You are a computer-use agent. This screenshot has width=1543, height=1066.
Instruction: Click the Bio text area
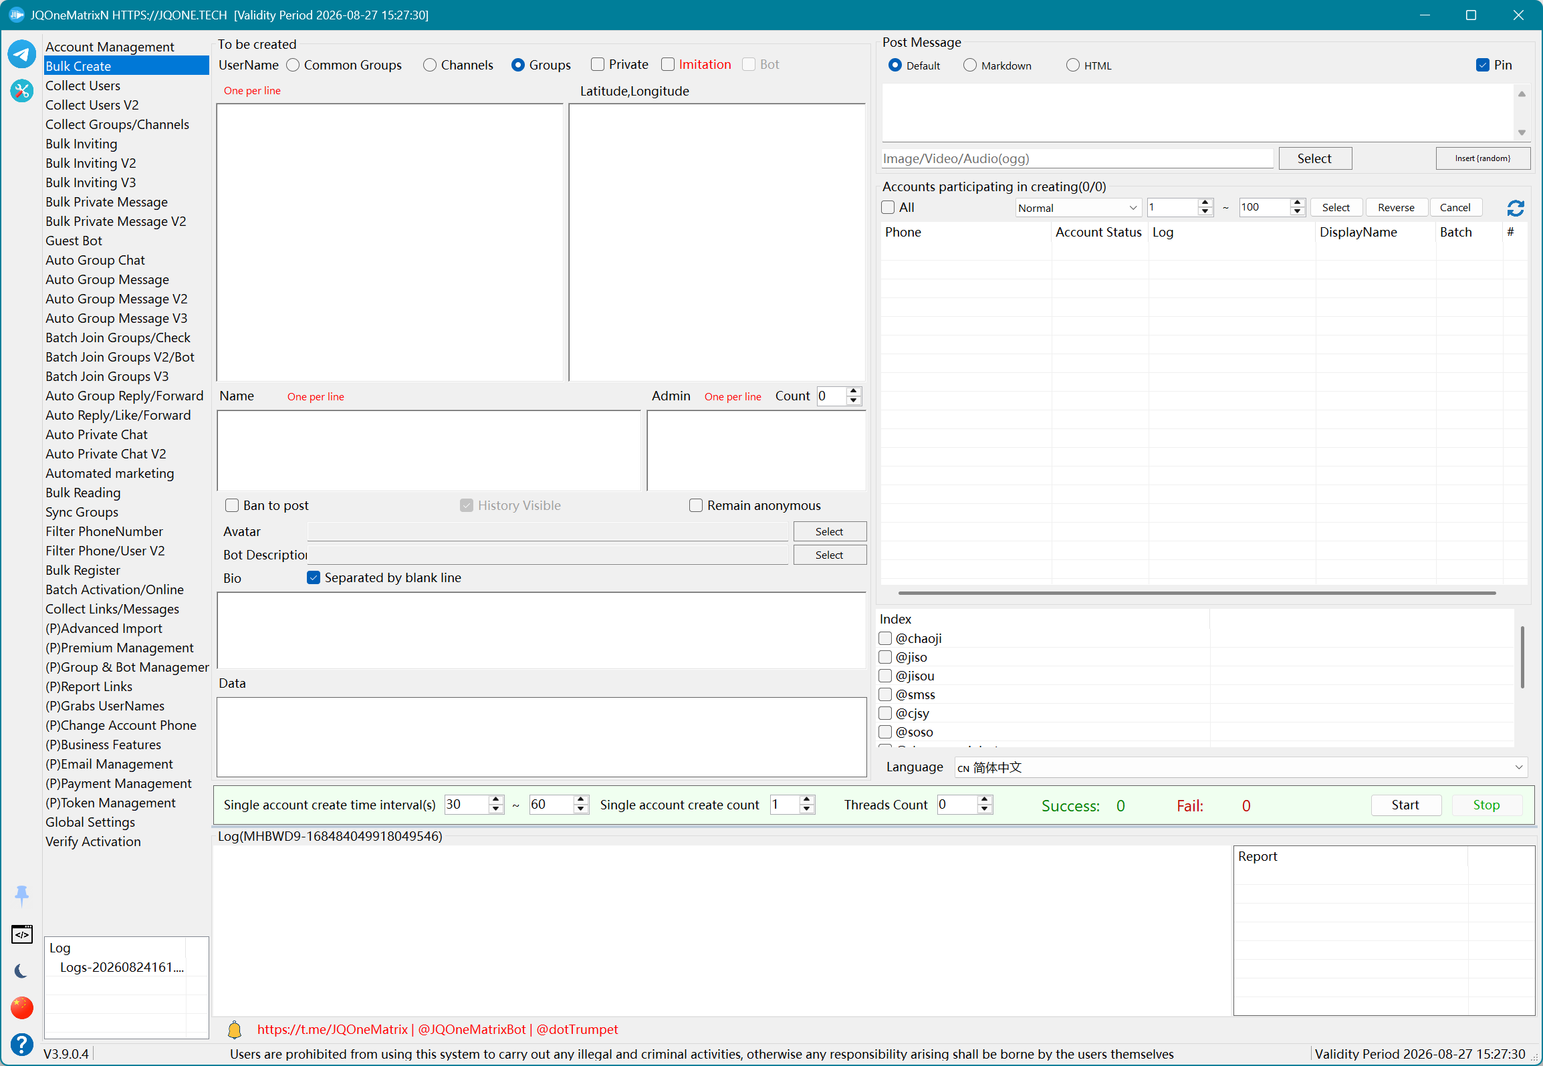tap(542, 630)
